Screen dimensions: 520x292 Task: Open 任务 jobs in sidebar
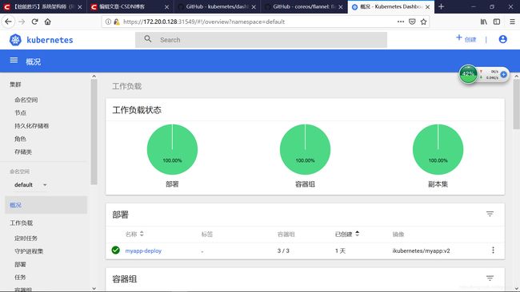pos(20,277)
